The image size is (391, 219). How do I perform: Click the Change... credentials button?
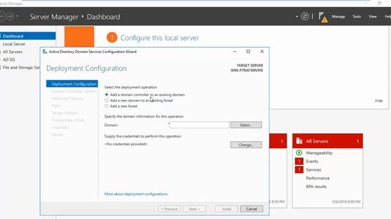(x=246, y=145)
